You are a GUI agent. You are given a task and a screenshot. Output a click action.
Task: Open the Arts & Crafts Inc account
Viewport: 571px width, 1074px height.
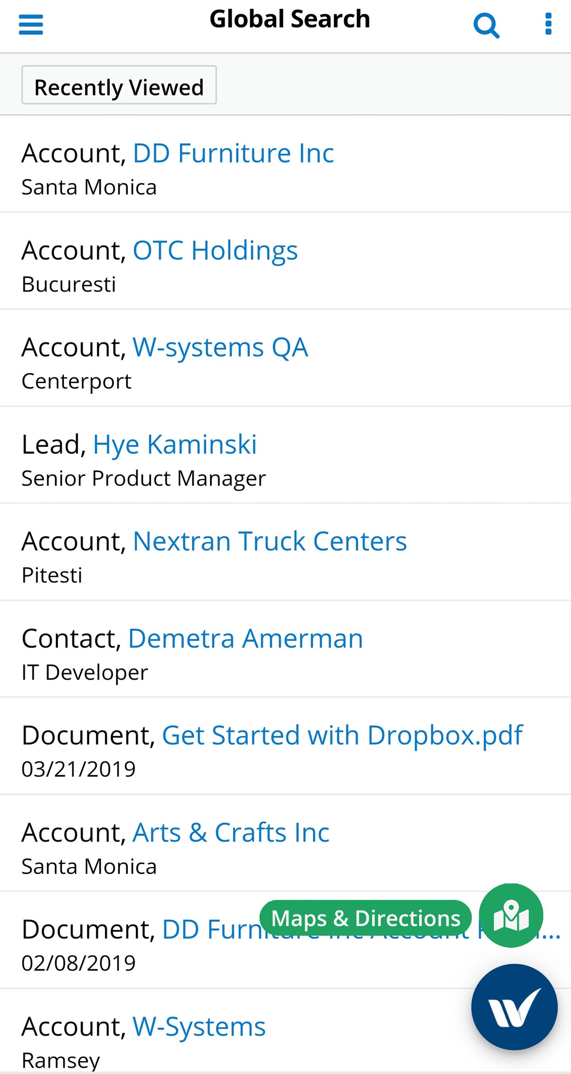pos(231,833)
